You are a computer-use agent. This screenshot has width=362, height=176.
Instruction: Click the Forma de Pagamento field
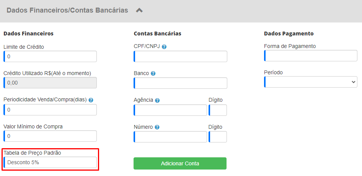(311, 56)
